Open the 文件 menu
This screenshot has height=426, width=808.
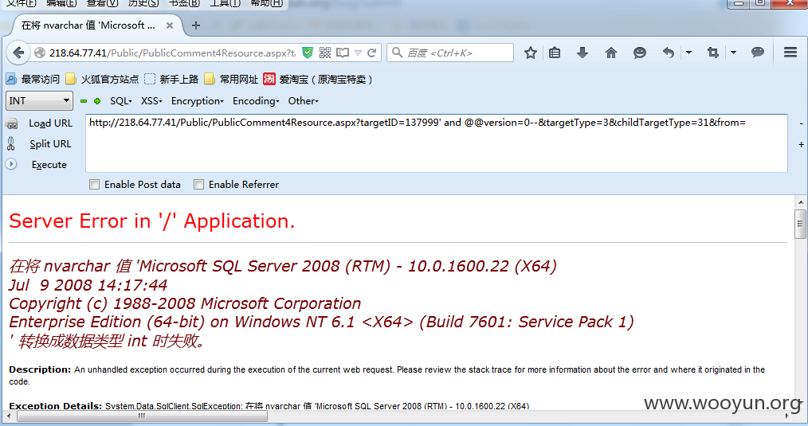[22, 3]
